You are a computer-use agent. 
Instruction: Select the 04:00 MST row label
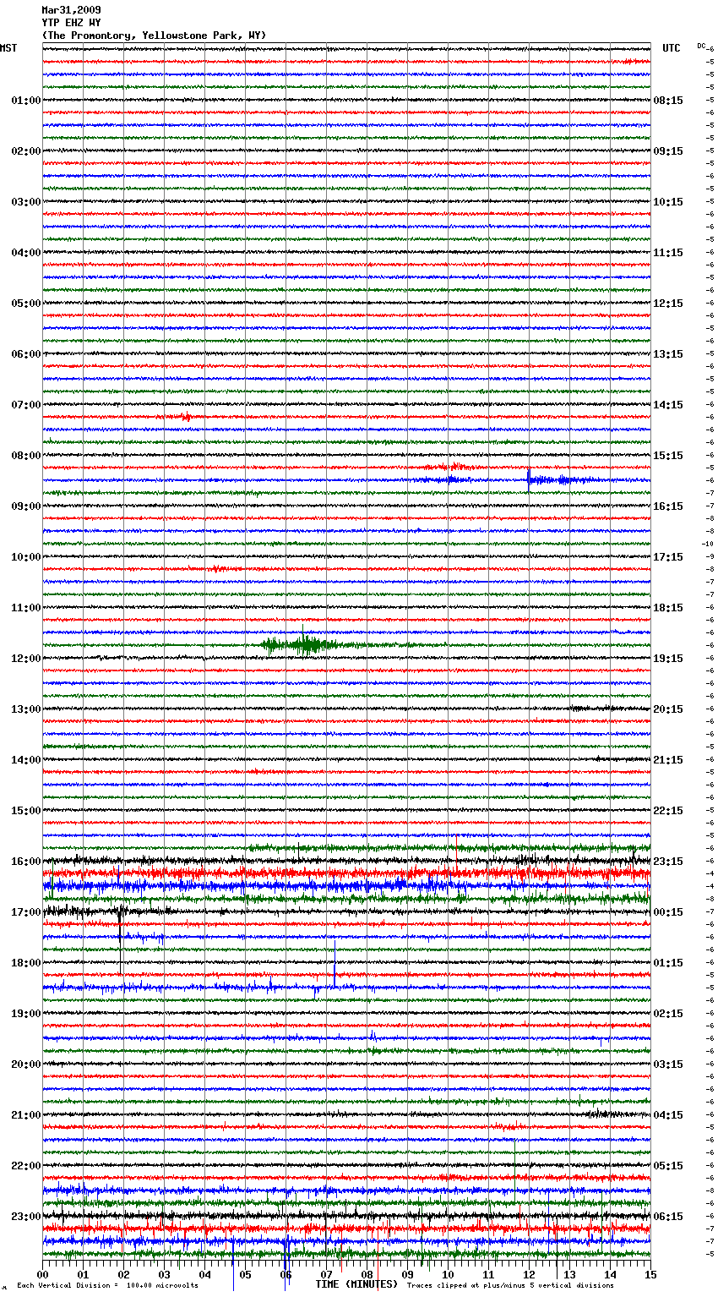coord(26,253)
